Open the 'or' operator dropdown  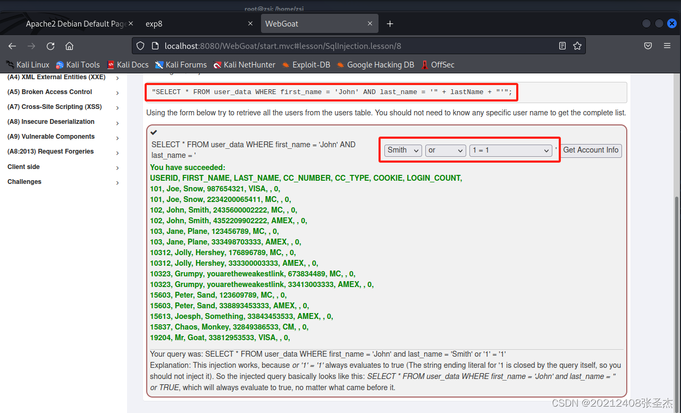(445, 150)
